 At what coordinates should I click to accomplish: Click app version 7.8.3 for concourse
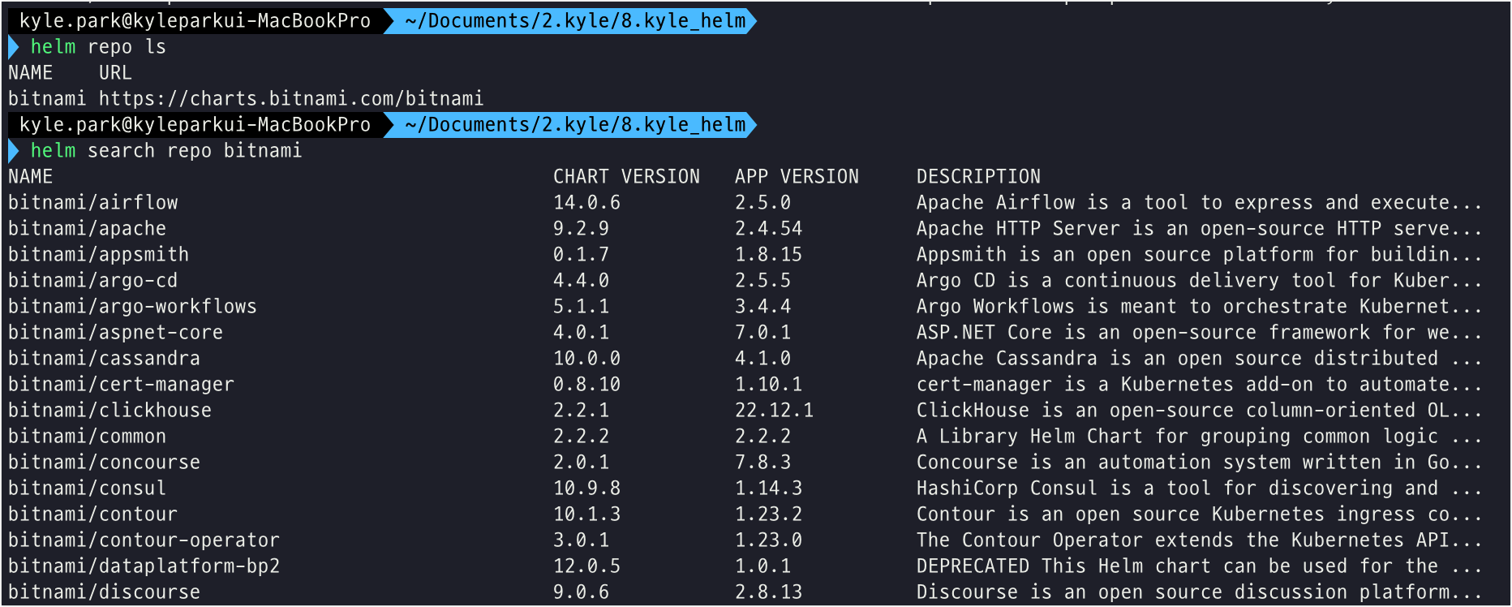click(763, 463)
